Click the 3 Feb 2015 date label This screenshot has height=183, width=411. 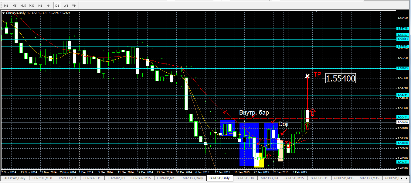(300, 172)
